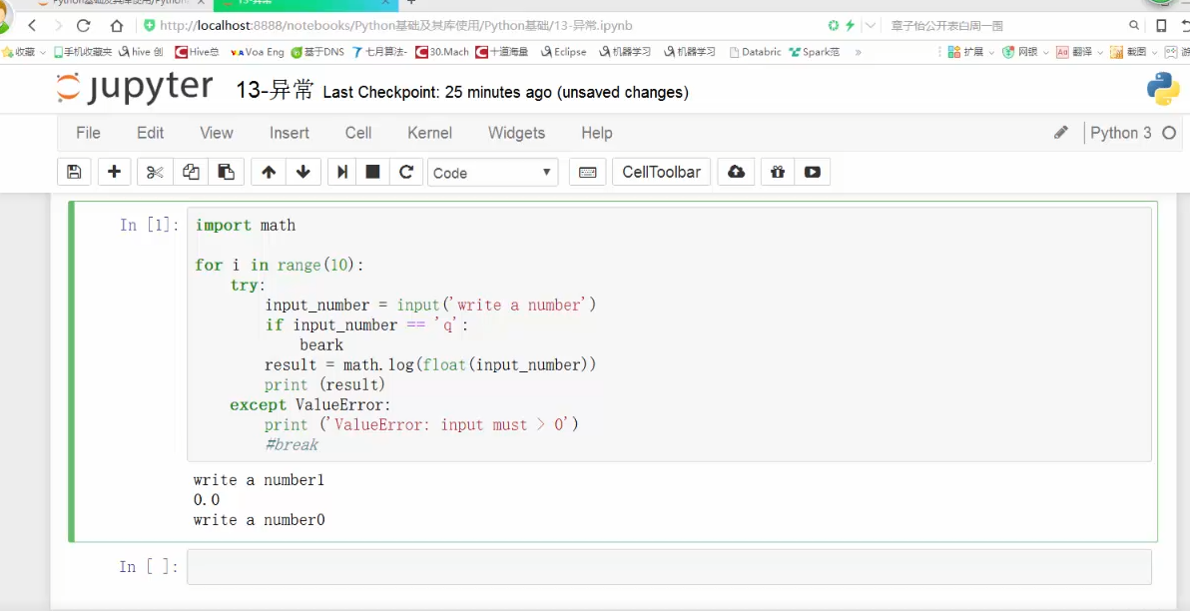Run the current cell
Screen dimensions: 1190x611
(342, 173)
